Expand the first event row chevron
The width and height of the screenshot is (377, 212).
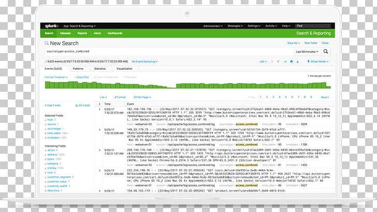click(100, 110)
